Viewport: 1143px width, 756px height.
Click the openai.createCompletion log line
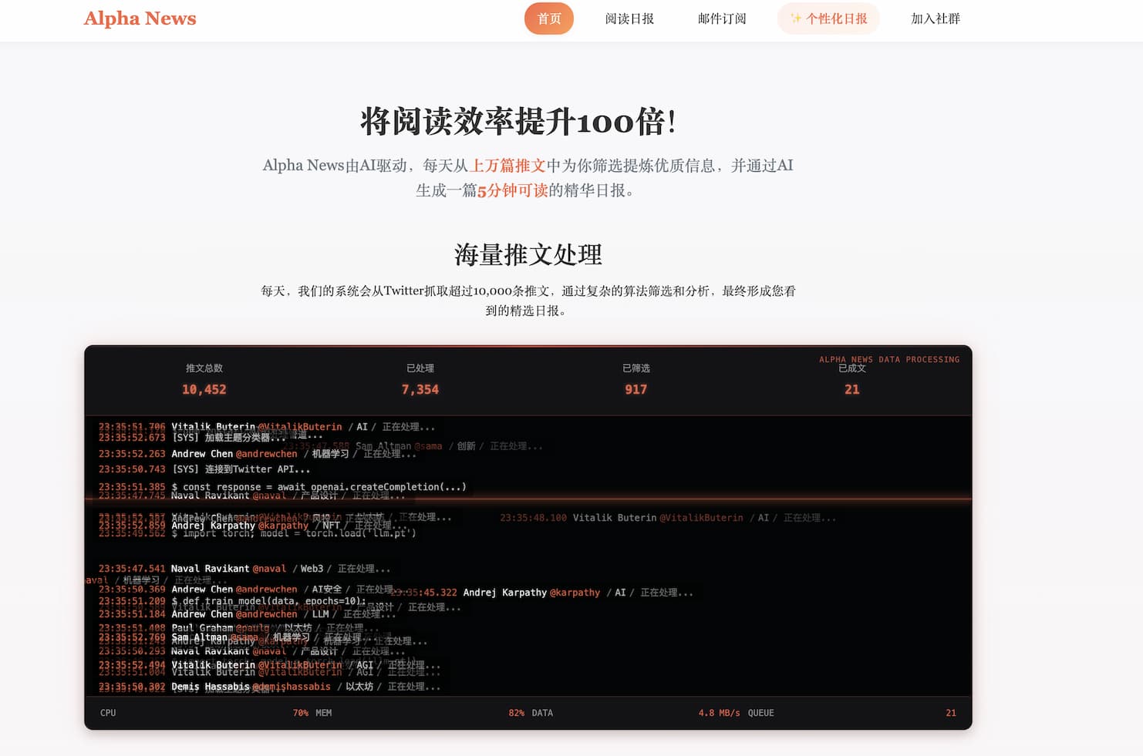[282, 487]
